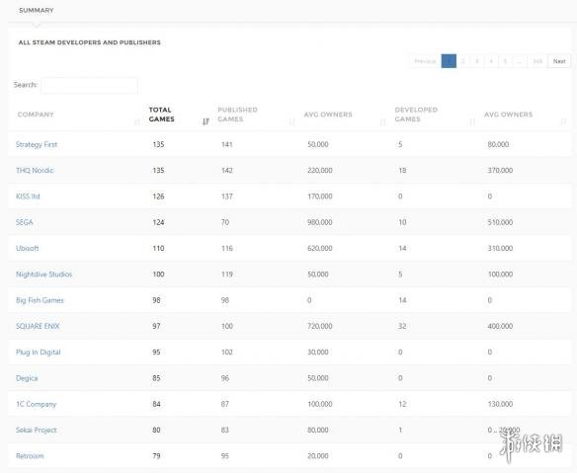Click the COMPANY column header
Screen dimensions: 577x473
(x=36, y=115)
